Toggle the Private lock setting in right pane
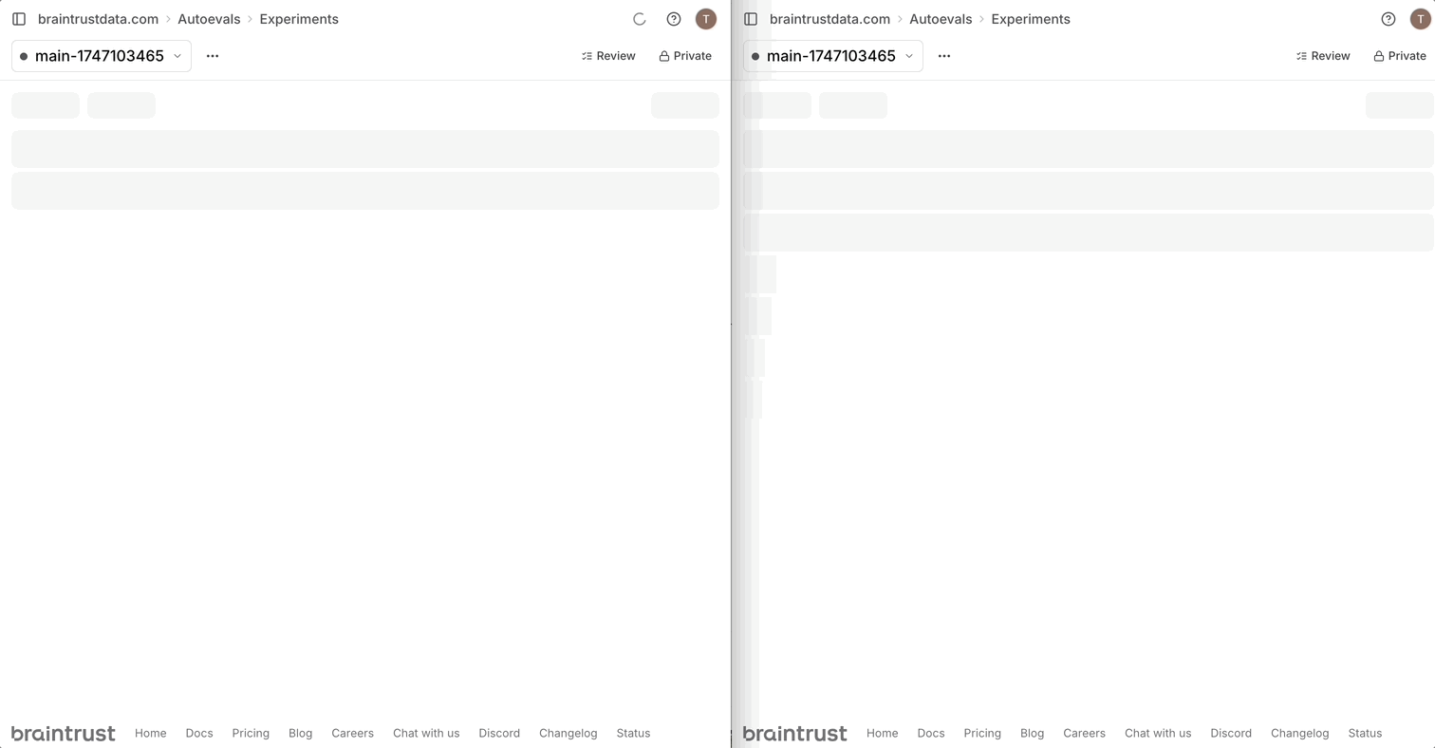 [x=1400, y=56]
